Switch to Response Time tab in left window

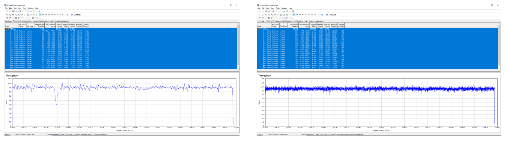pos(37,21)
